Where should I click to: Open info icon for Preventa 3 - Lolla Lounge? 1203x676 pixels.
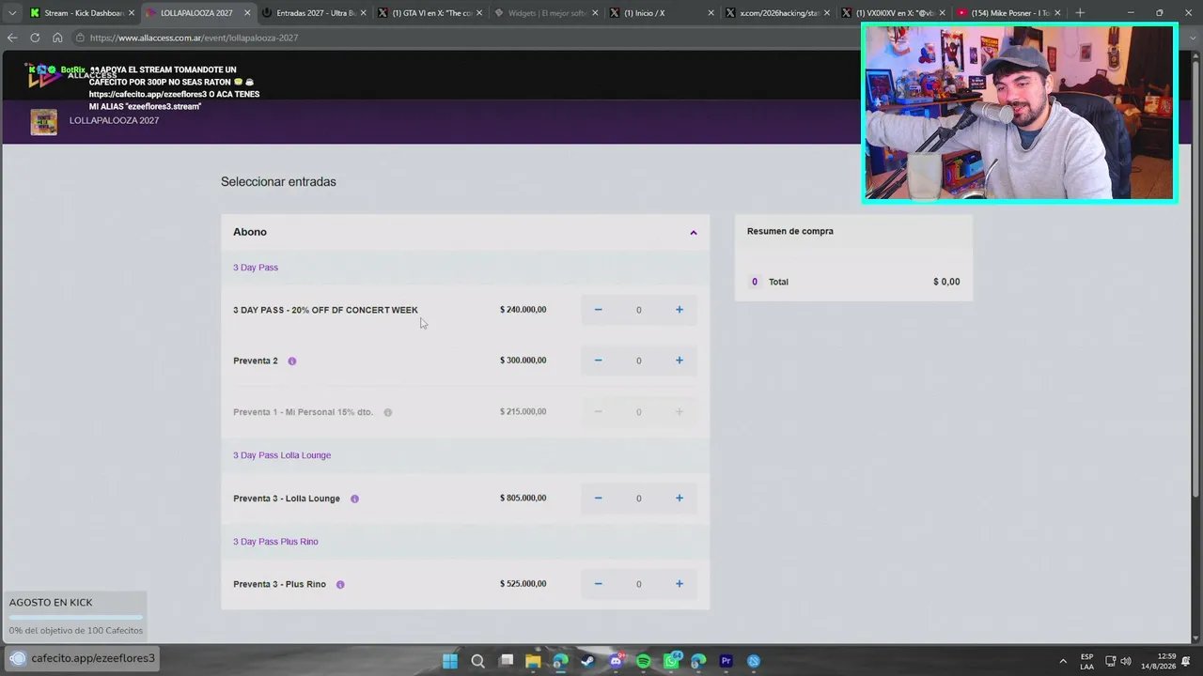(x=354, y=499)
